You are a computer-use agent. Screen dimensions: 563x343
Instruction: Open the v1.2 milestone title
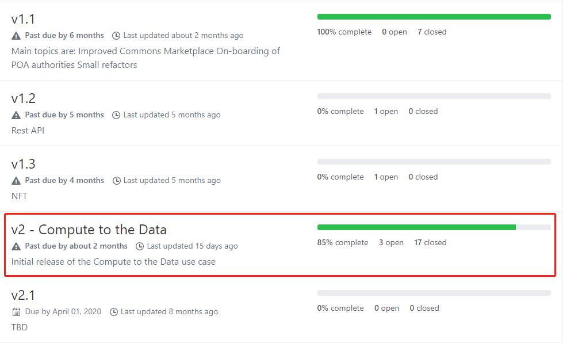(23, 98)
